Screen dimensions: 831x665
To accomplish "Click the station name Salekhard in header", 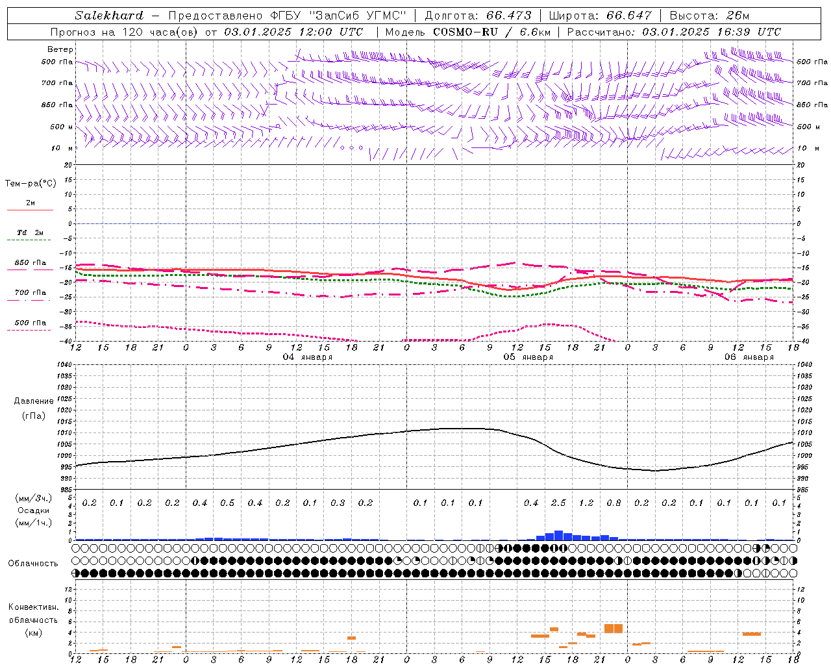I will click(x=109, y=16).
